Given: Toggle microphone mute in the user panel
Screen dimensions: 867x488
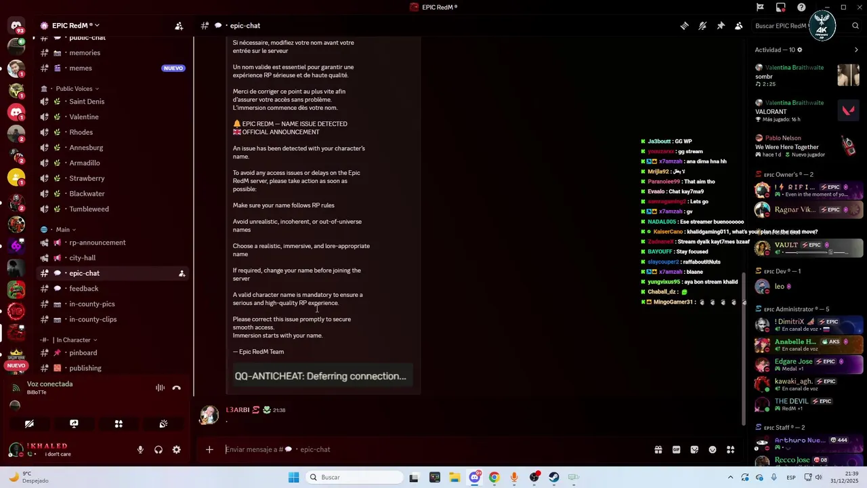Looking at the screenshot, I should coord(140,449).
